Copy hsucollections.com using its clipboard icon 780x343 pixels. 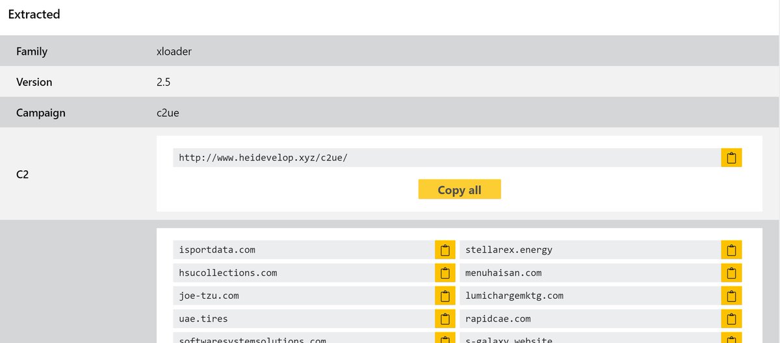pos(445,273)
